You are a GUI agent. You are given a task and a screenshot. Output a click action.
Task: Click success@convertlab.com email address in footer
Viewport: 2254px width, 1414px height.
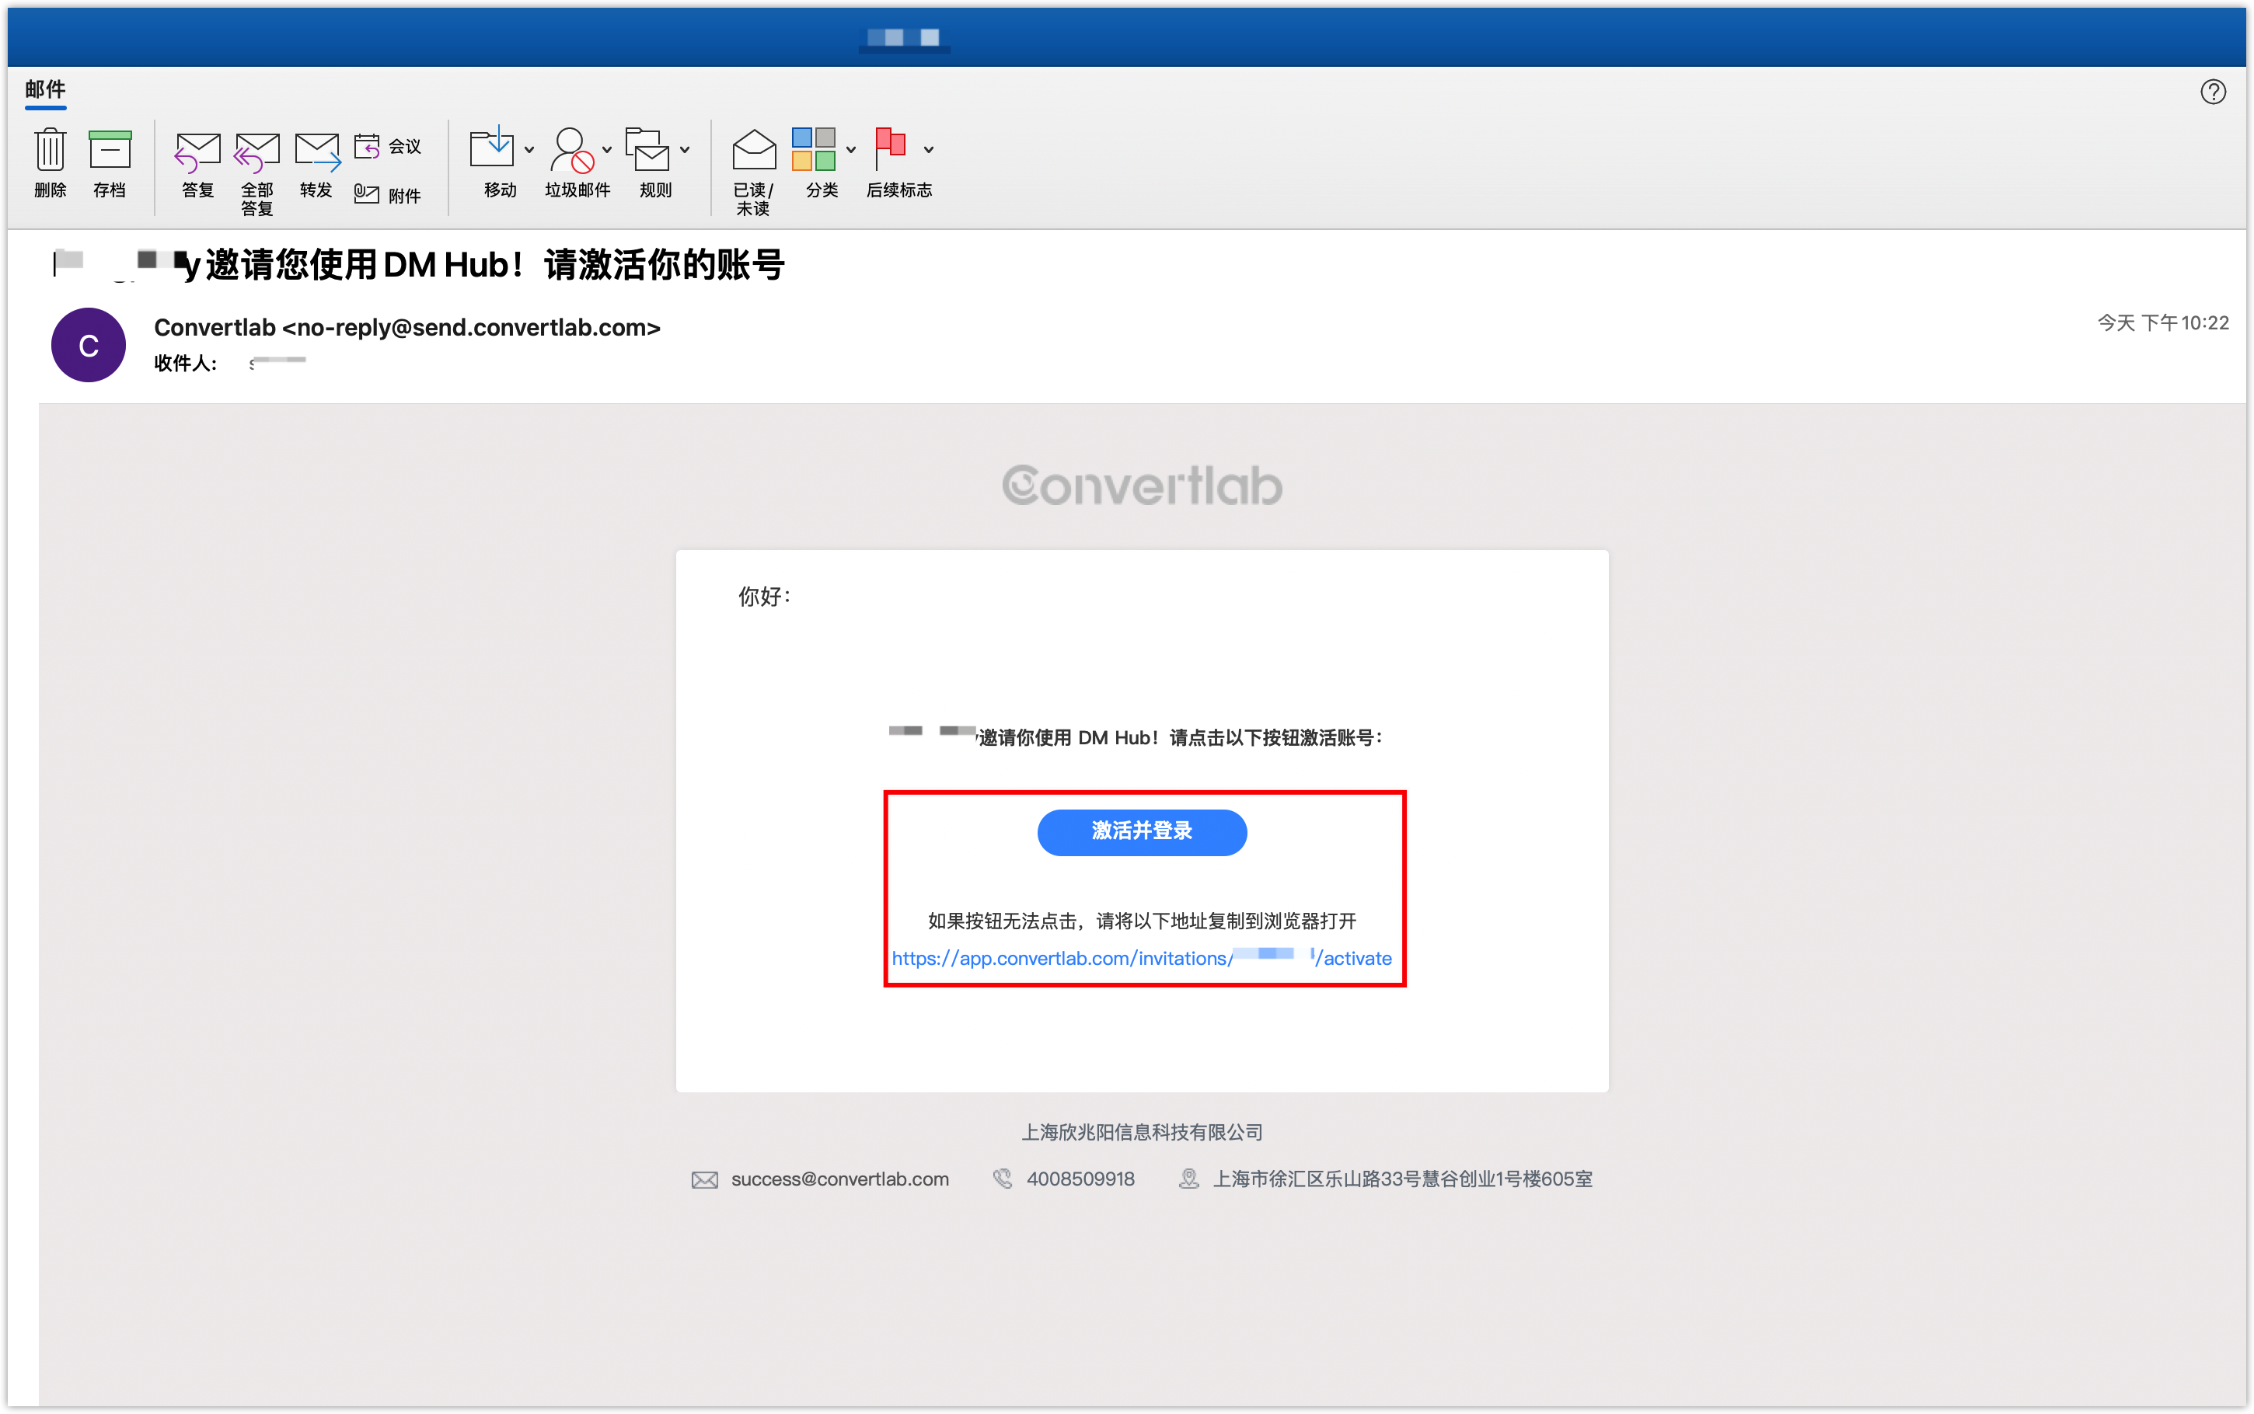[x=840, y=1179]
